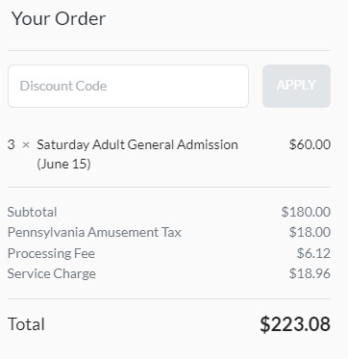The image size is (348, 359).
Task: Click the multiplication × symbol beside quantity
Action: [x=26, y=145]
